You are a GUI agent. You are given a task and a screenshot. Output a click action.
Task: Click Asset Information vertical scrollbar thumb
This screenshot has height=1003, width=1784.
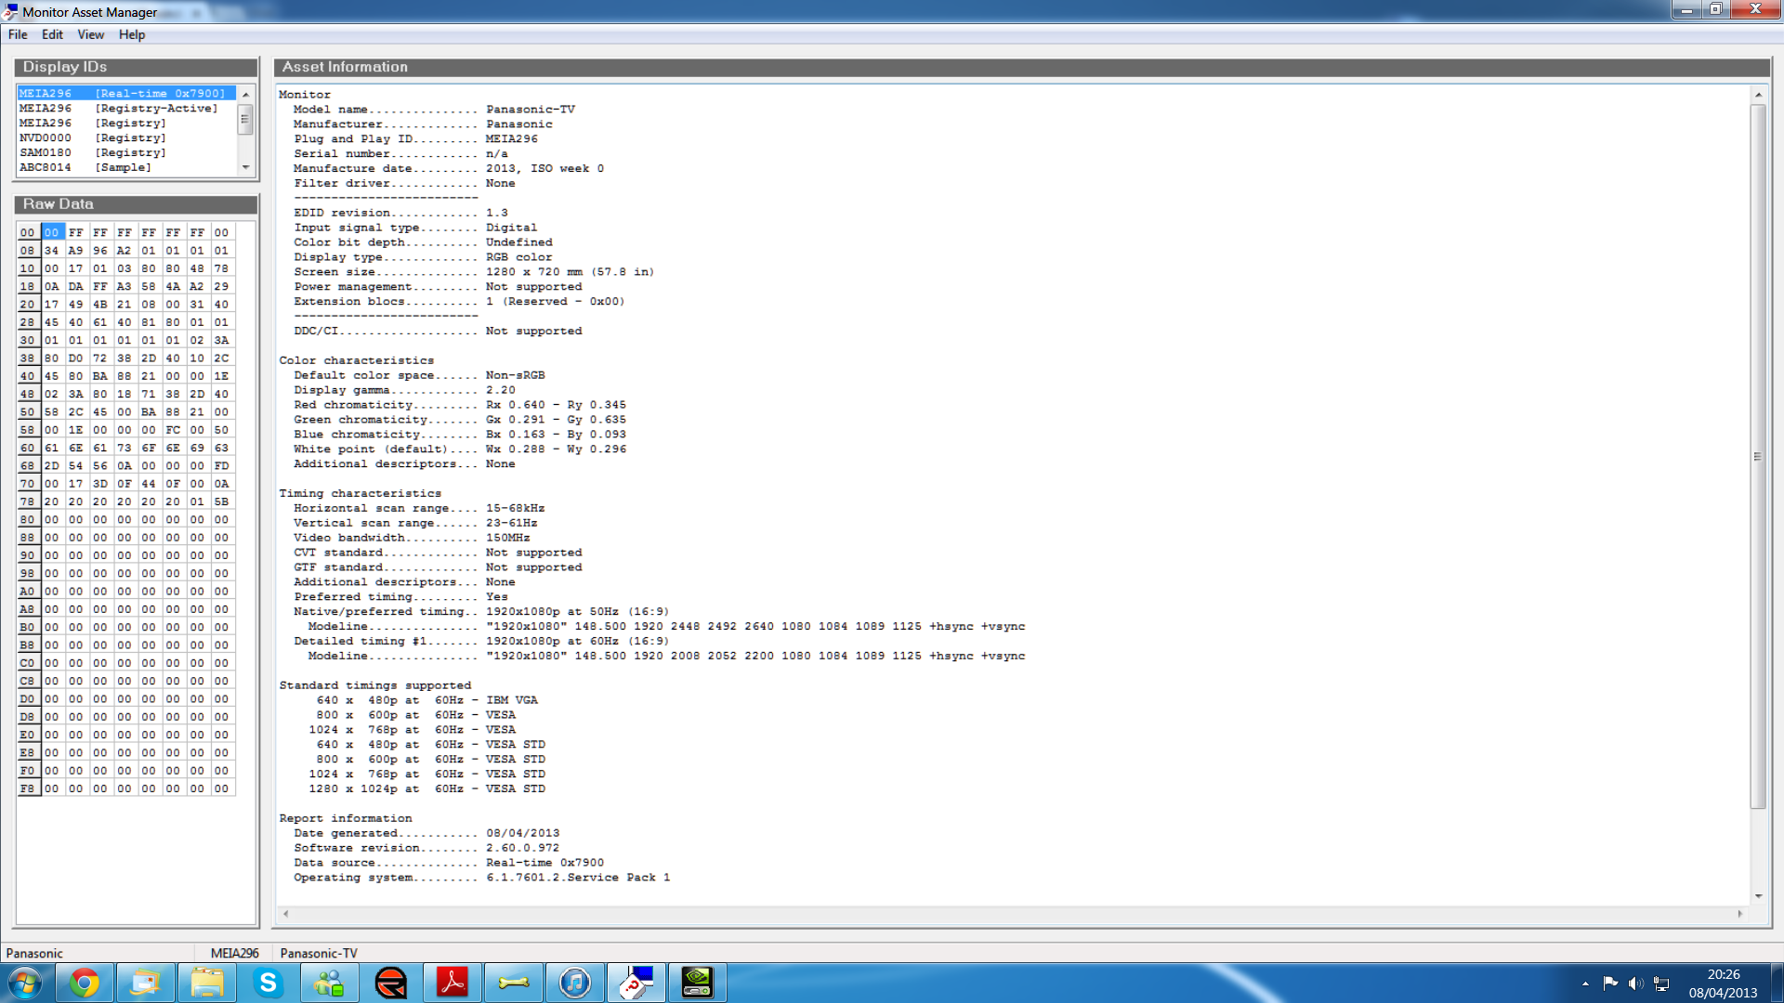[x=1758, y=456]
